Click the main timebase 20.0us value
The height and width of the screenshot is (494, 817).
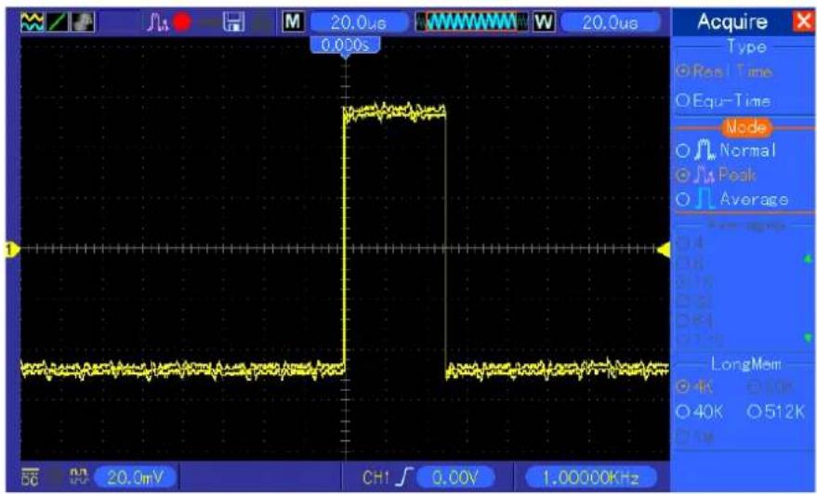(359, 22)
